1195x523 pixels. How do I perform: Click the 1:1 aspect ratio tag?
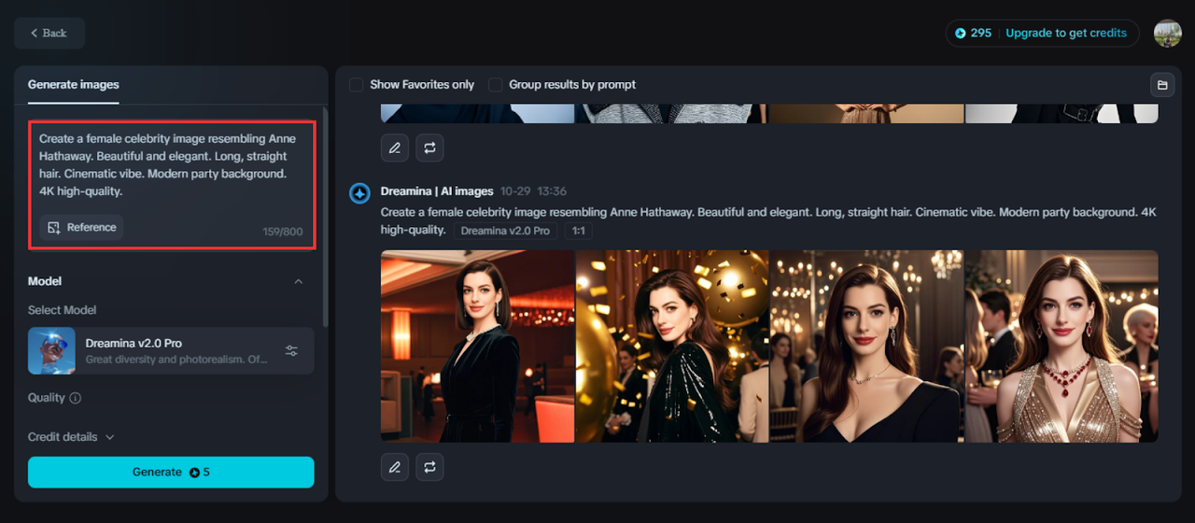click(x=578, y=231)
